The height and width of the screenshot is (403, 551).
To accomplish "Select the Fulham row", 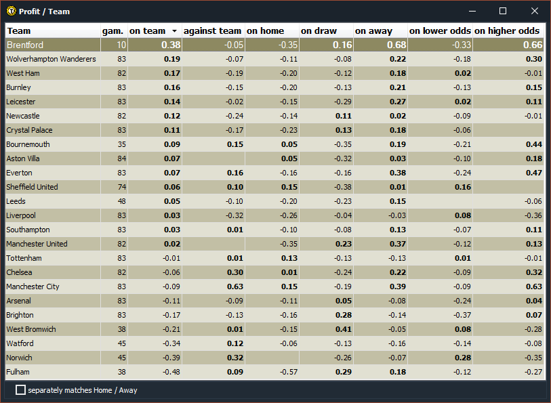I will pos(18,372).
